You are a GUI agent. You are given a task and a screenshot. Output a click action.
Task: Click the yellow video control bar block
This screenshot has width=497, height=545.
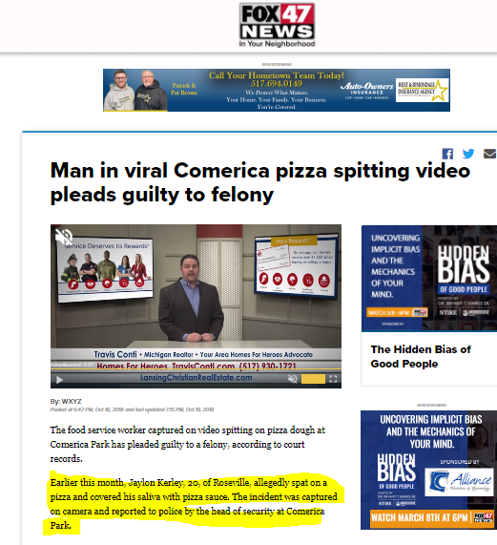pos(313,379)
